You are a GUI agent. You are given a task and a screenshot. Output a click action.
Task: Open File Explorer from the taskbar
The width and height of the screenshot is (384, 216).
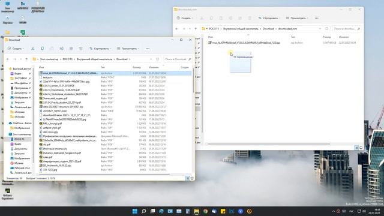196,211
